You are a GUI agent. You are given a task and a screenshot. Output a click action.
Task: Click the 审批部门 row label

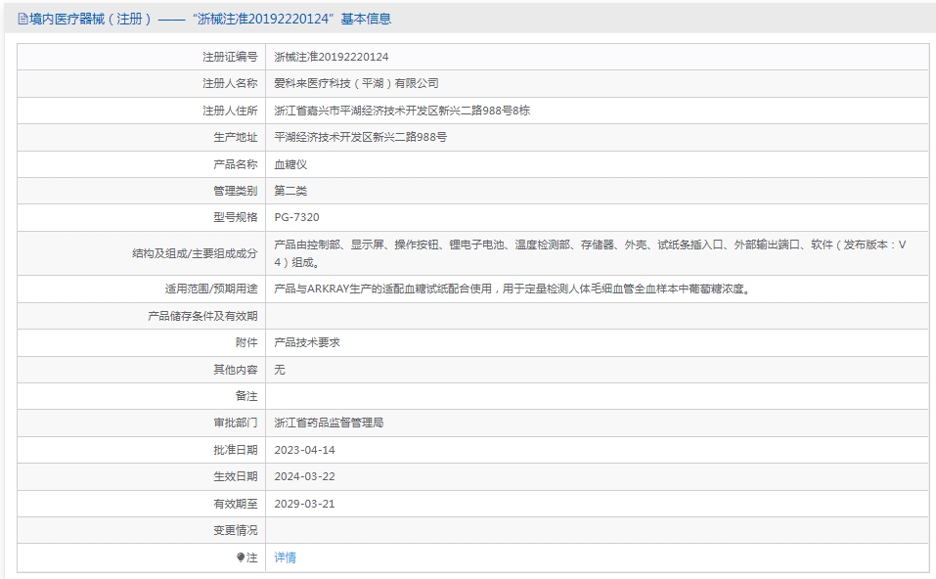(x=235, y=423)
